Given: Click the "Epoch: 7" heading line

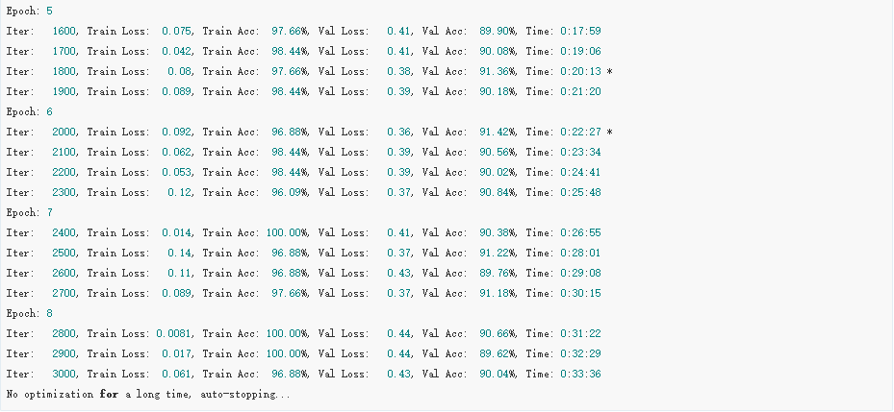Looking at the screenshot, I should point(27,212).
